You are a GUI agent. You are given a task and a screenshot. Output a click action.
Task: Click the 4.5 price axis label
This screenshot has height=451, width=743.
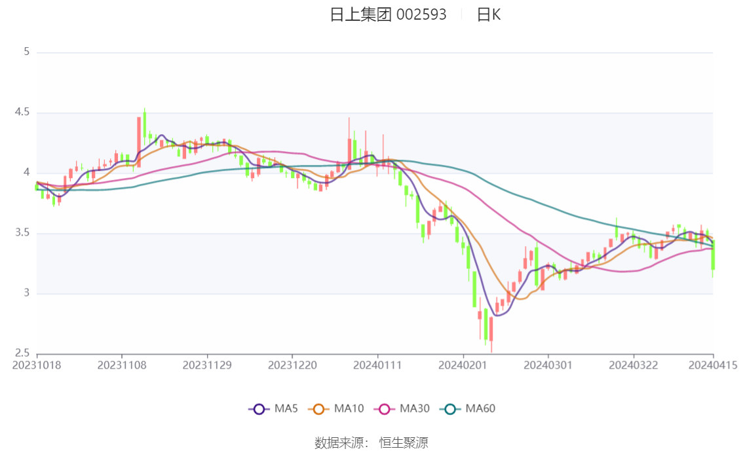tap(22, 112)
